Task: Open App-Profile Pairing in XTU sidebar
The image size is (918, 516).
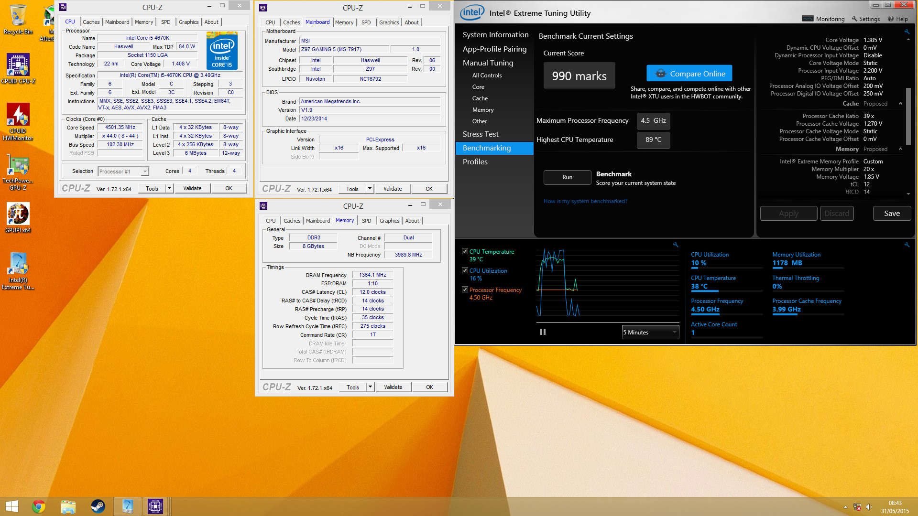Action: point(494,49)
